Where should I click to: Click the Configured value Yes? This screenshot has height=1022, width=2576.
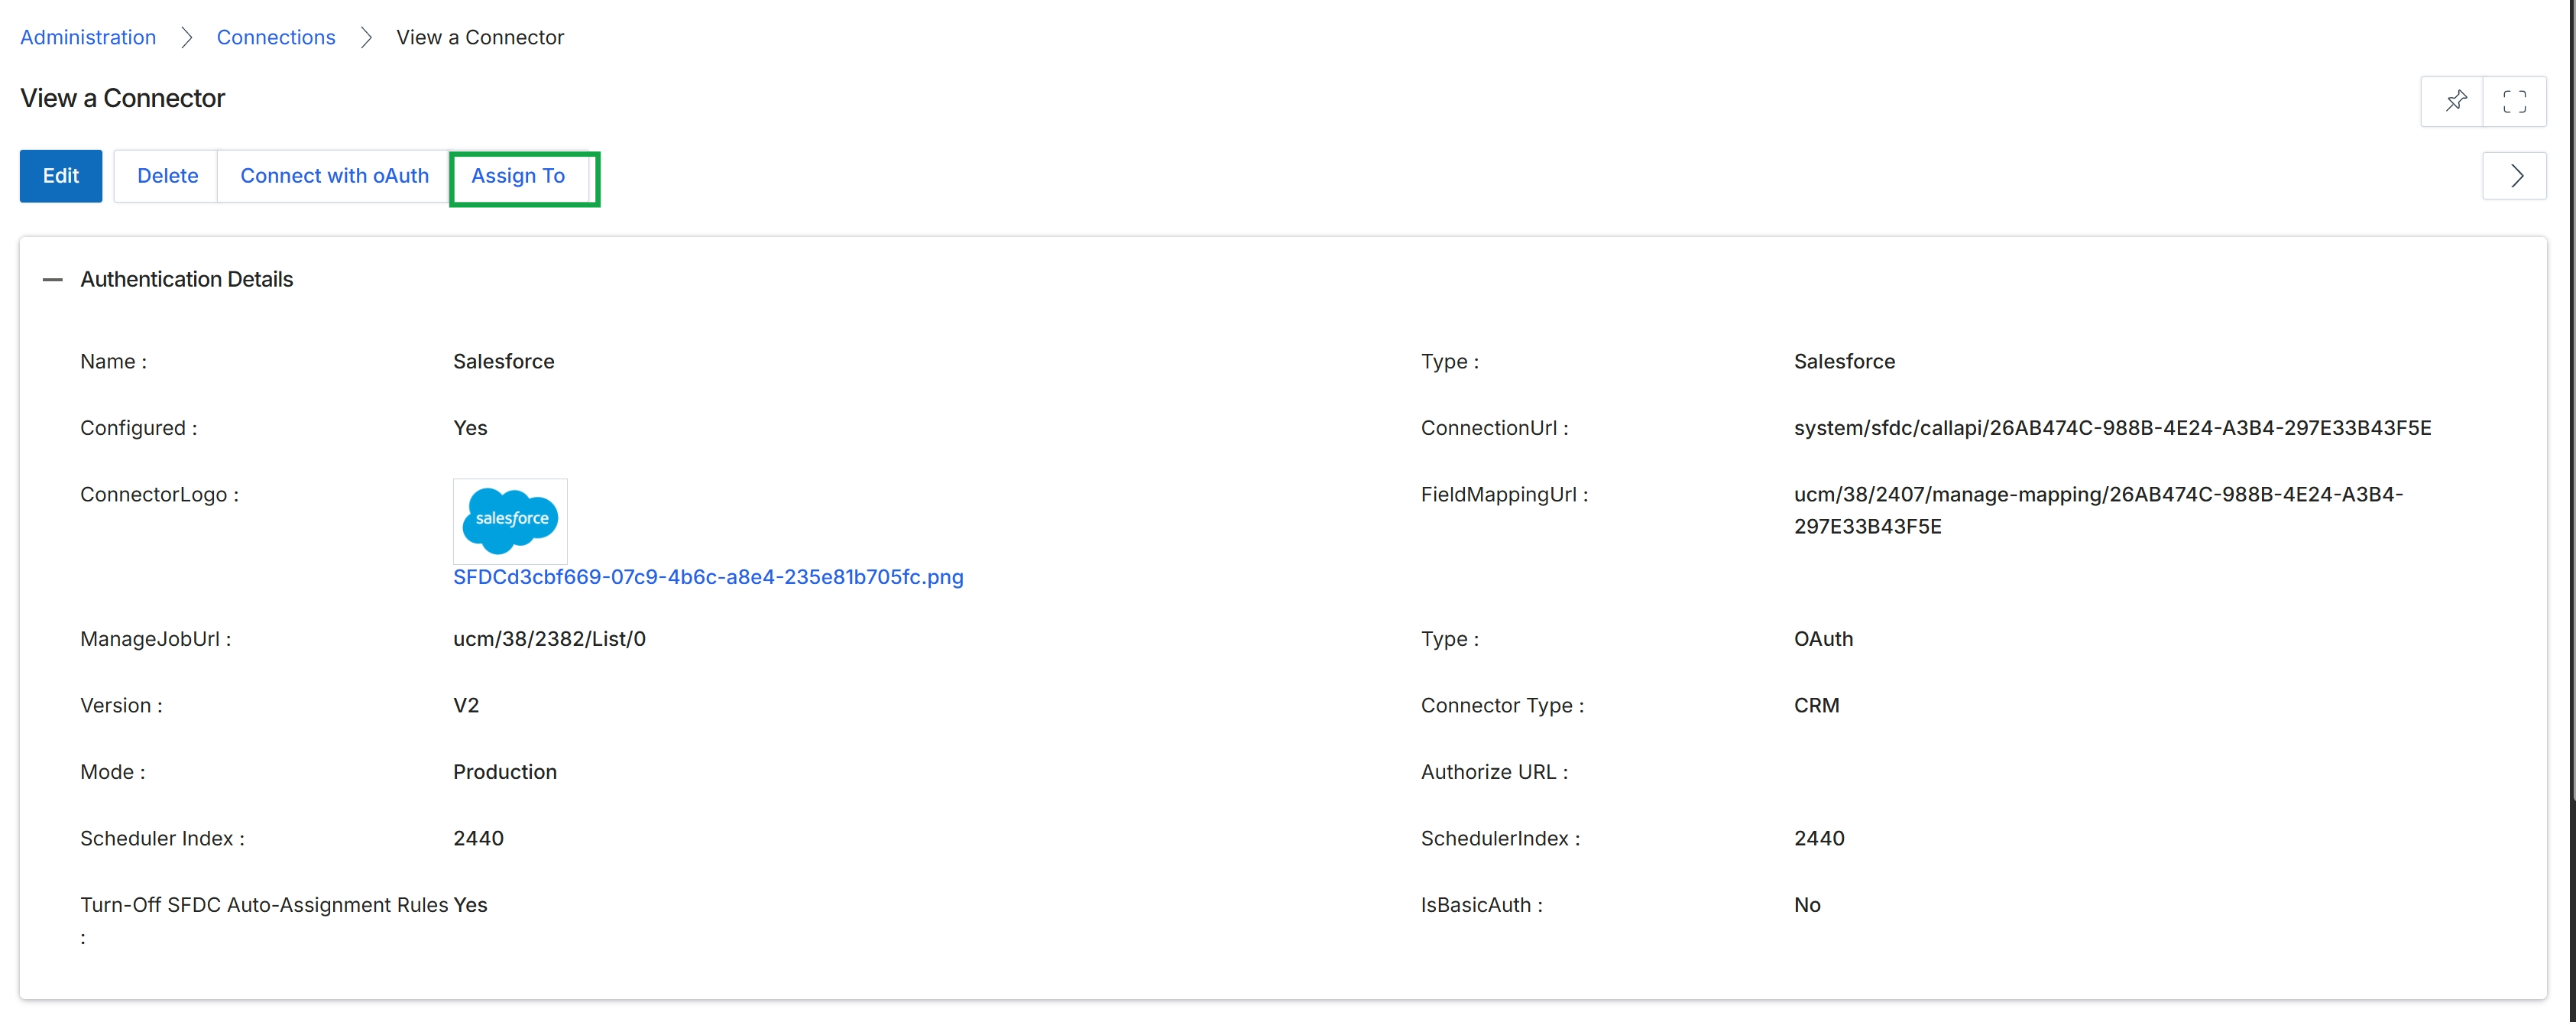(x=470, y=428)
